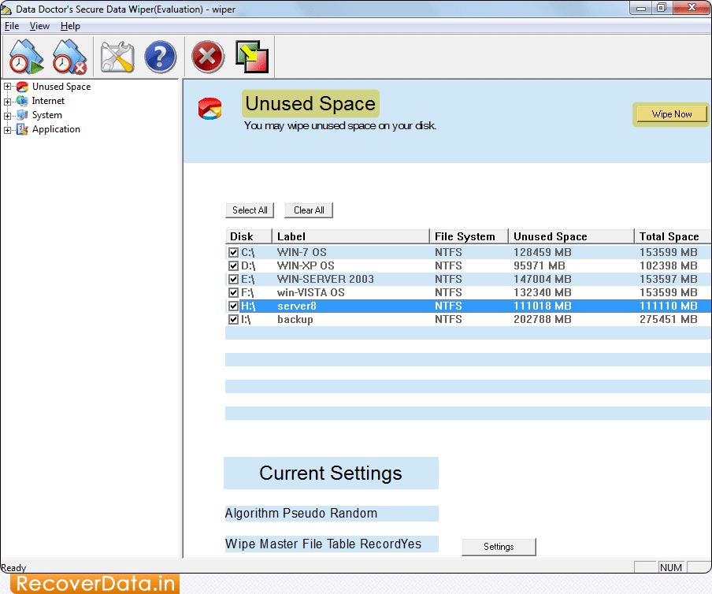Screen dimensions: 712x594
Task: Open the wrench Tools icon on toolbar
Action: point(117,56)
